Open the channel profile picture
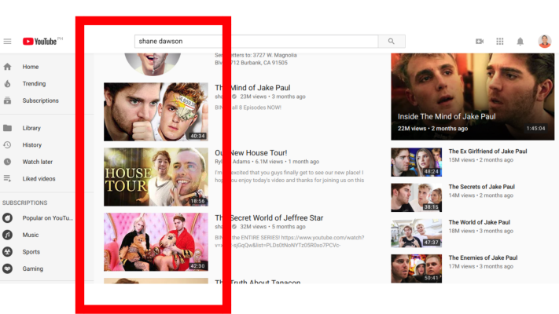This screenshot has height=314, width=559. [153, 64]
